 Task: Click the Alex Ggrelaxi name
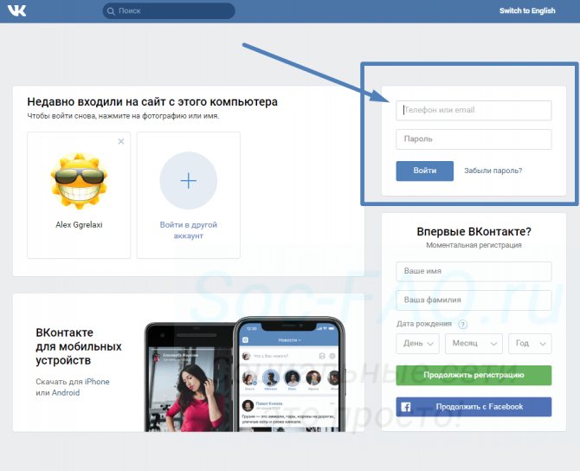click(79, 224)
